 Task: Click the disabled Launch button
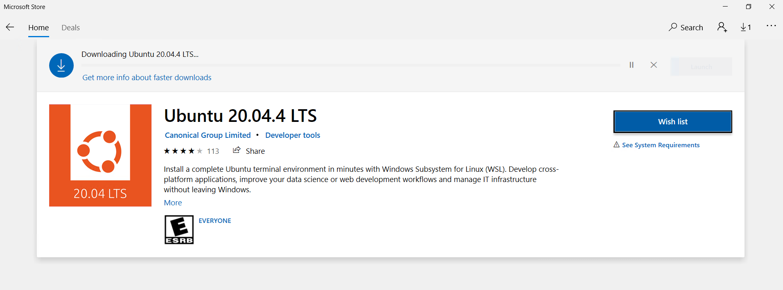coord(701,67)
